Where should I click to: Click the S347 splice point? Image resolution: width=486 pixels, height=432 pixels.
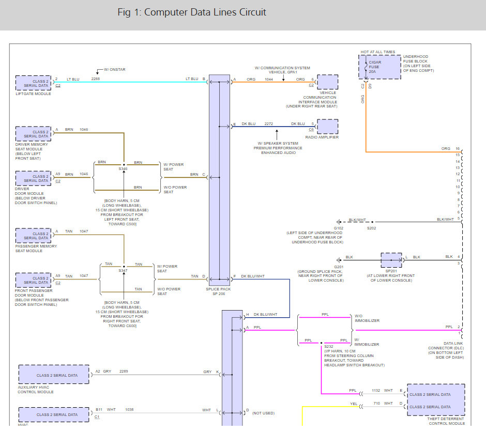click(124, 267)
